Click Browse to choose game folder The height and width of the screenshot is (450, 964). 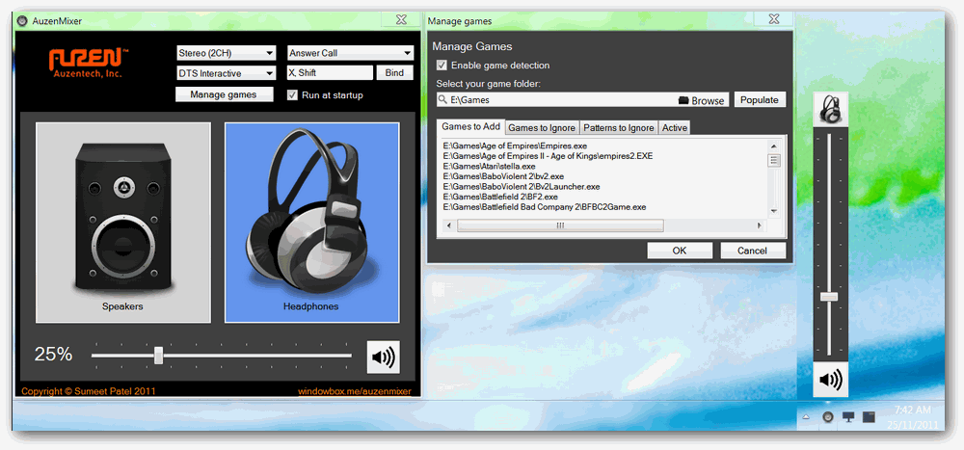[702, 100]
